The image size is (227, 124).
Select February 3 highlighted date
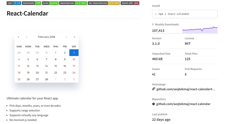pyautogui.click(x=74, y=53)
